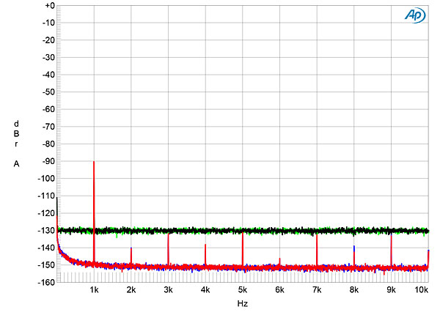Click the red spike at 7 kHz

317,251
